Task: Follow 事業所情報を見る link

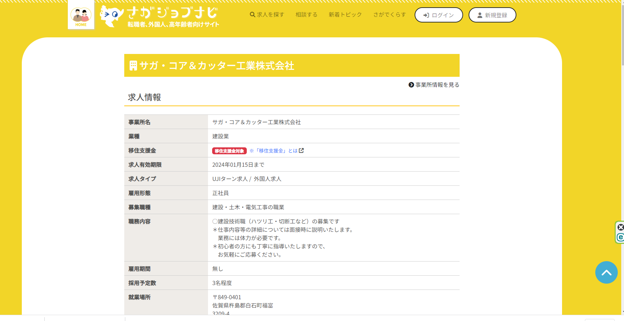Action: pos(434,85)
